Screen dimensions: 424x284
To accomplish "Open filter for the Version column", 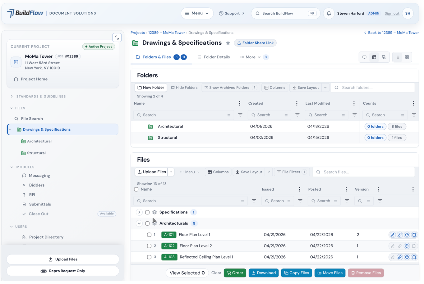I will 380,201.
